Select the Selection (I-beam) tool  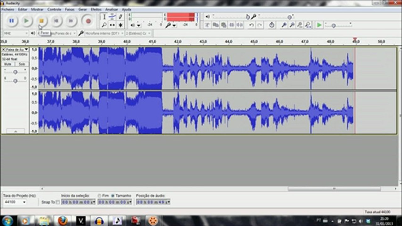pos(104,17)
